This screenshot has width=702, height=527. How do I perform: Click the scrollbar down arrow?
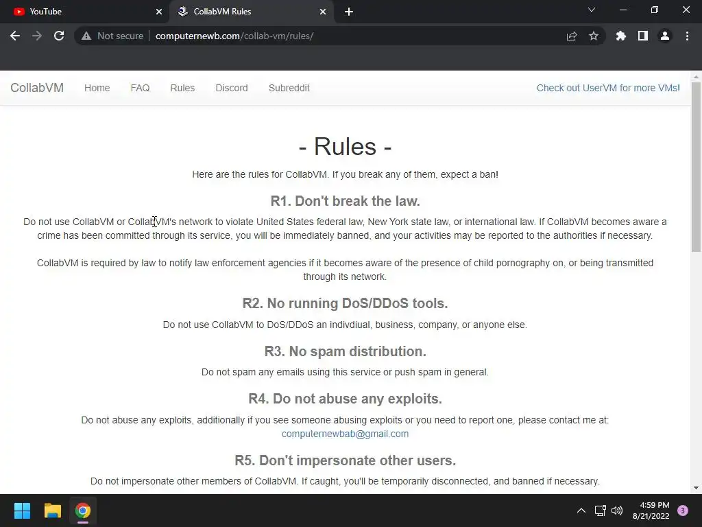coord(696,488)
